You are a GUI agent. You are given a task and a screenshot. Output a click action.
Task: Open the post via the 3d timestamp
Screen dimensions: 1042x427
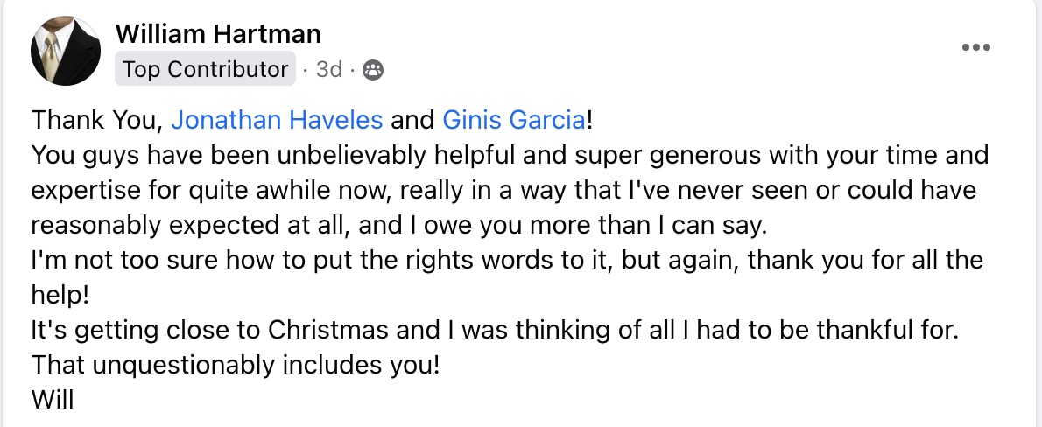[x=328, y=69]
